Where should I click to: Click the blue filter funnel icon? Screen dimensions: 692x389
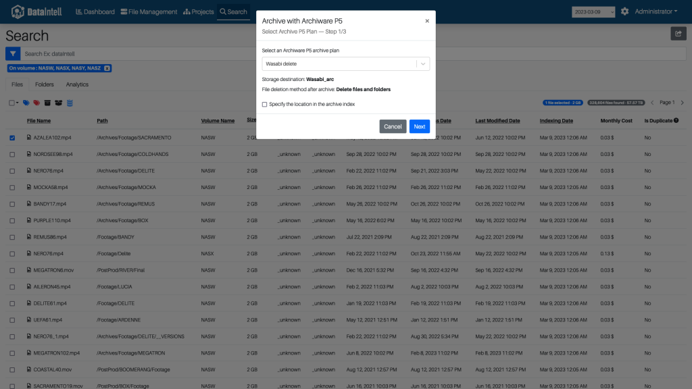pos(13,54)
